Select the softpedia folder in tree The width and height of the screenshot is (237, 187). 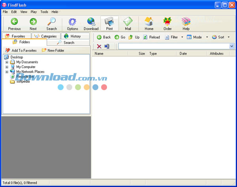pos(23,81)
